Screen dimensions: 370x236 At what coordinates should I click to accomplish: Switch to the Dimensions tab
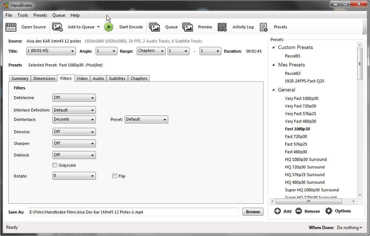pos(44,78)
